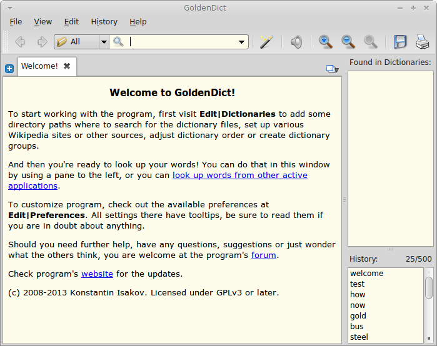Print the article with the printer icon
Screen dimensions: 437x346
point(422,42)
